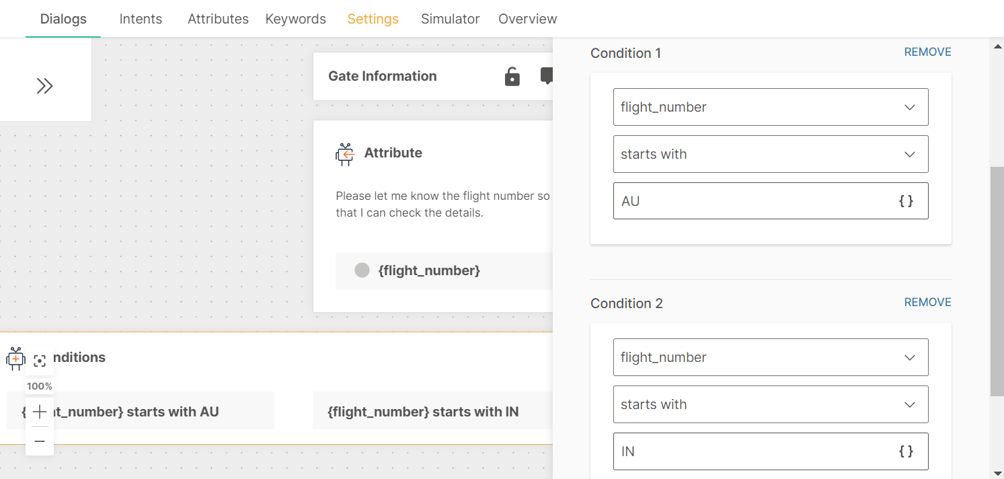Select the grey circle beside {flight_number}
This screenshot has height=479, width=1004.
click(x=362, y=270)
